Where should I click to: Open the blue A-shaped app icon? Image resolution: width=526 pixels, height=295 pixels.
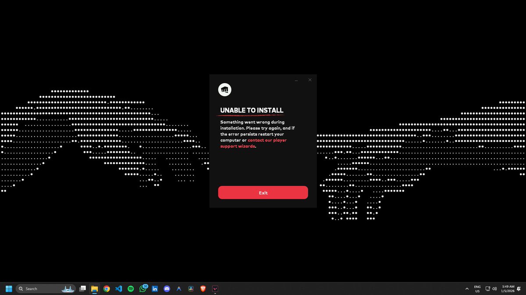click(x=179, y=288)
